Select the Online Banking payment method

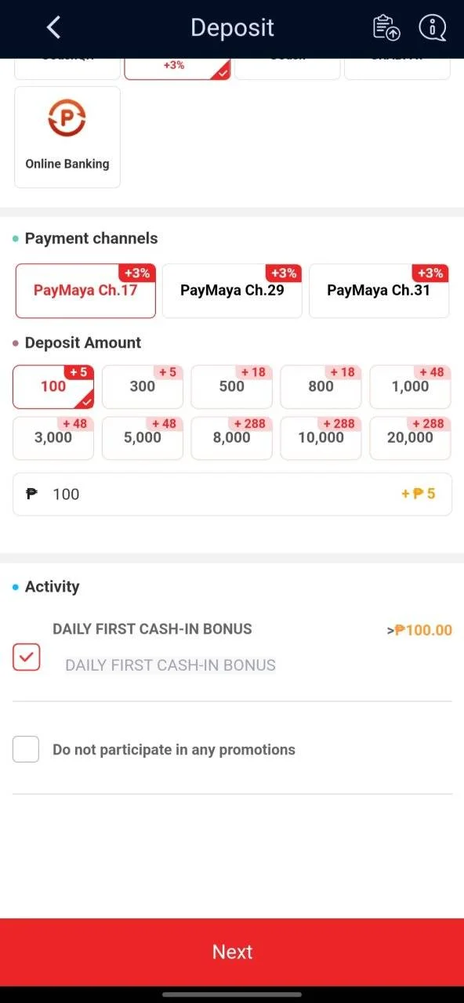tap(67, 137)
